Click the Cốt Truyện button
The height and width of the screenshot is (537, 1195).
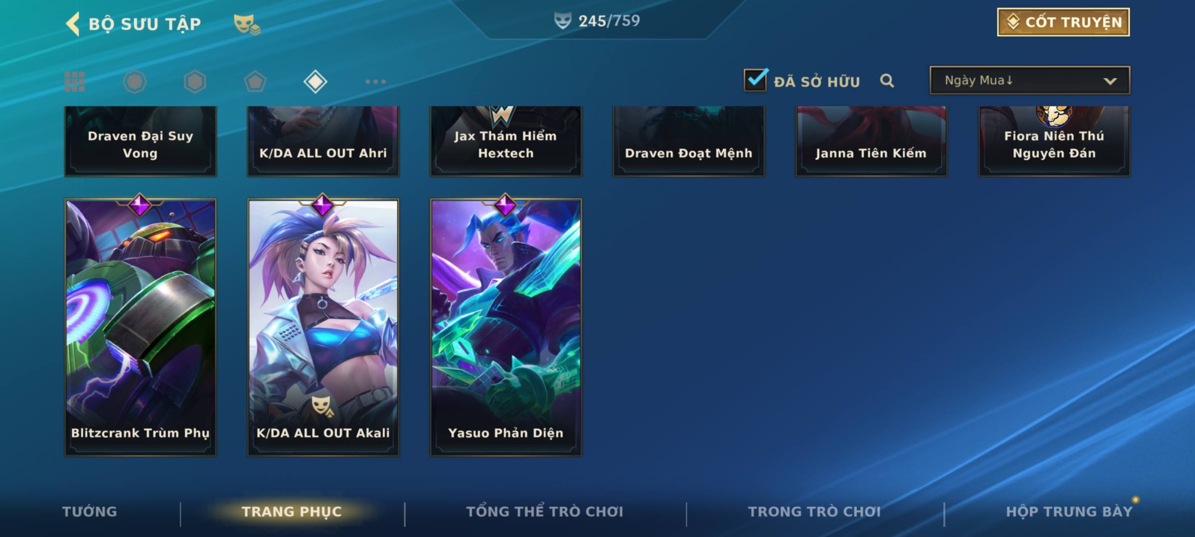(1063, 22)
